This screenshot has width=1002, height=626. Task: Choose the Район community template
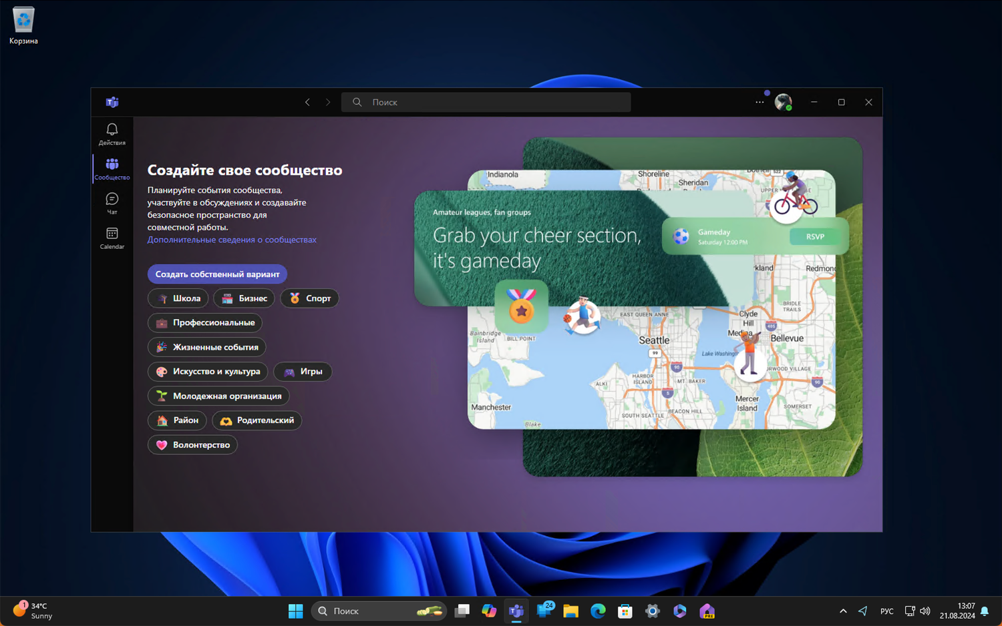coord(177,420)
